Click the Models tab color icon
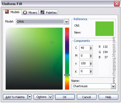121x103 pixels. pyautogui.click(x=7, y=12)
